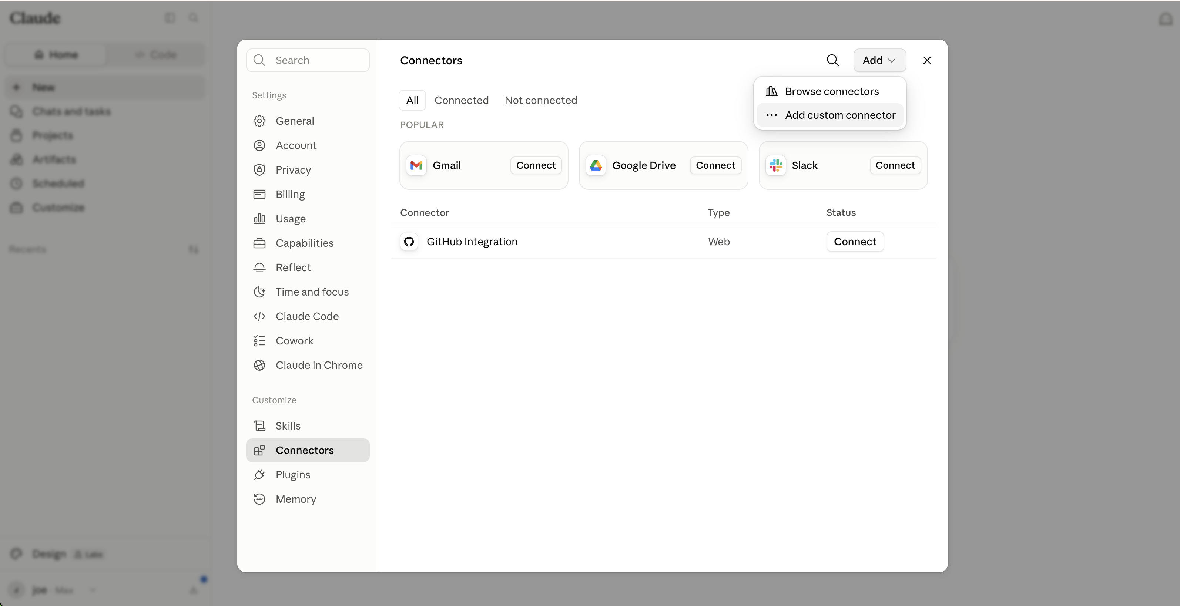The image size is (1180, 606).
Task: Open the Capabilities section
Action: (307, 243)
